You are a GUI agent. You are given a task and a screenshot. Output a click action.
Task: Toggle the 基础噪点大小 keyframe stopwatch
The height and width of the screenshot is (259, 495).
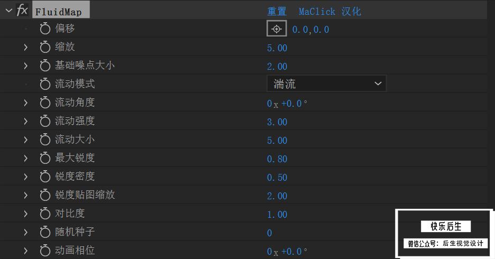pyautogui.click(x=45, y=66)
